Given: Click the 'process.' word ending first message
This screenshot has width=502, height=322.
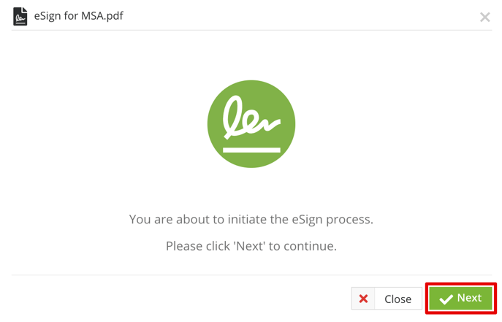Looking at the screenshot, I should (349, 220).
